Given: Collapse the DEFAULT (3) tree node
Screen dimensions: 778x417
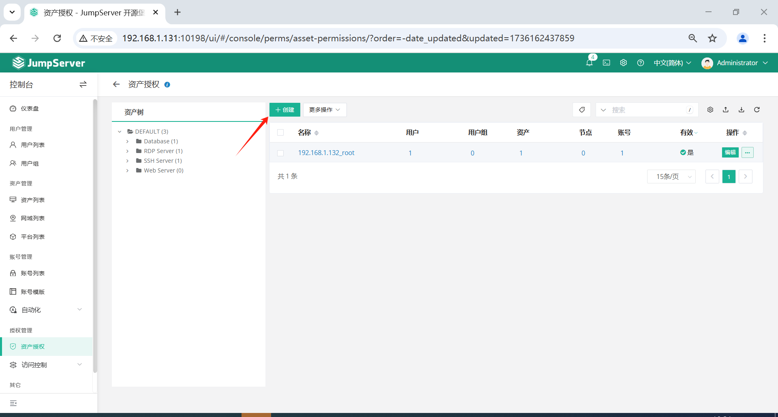Looking at the screenshot, I should tap(120, 132).
